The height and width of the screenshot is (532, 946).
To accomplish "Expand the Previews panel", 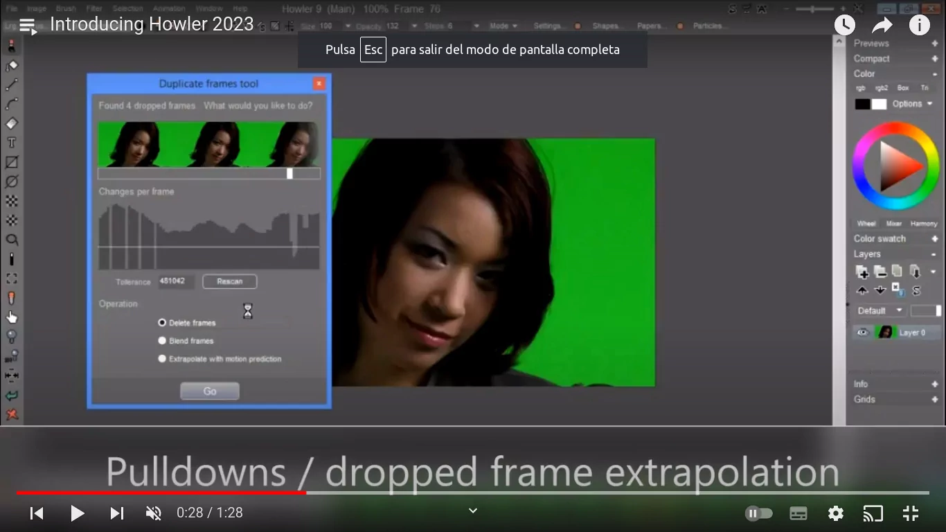I will coord(934,43).
